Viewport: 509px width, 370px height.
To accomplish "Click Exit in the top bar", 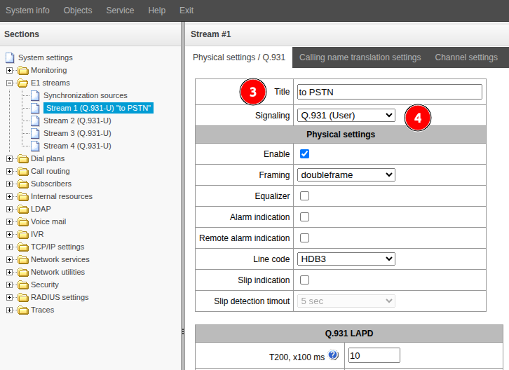I will click(x=186, y=11).
